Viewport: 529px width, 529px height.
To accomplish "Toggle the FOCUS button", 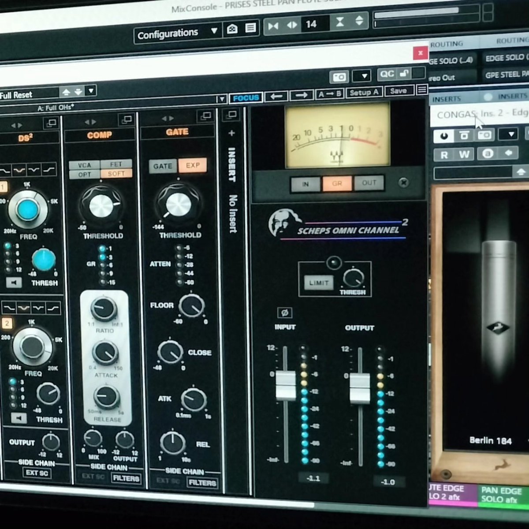I will (246, 98).
